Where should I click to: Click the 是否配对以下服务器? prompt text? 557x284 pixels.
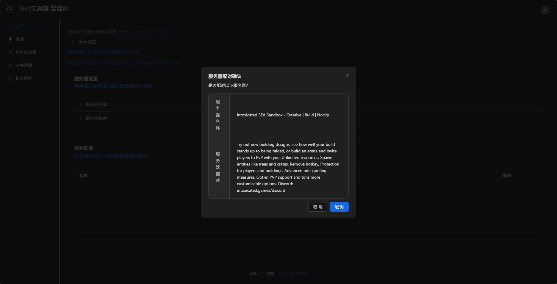pos(228,85)
